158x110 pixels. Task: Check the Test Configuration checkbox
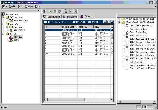coord(127,26)
